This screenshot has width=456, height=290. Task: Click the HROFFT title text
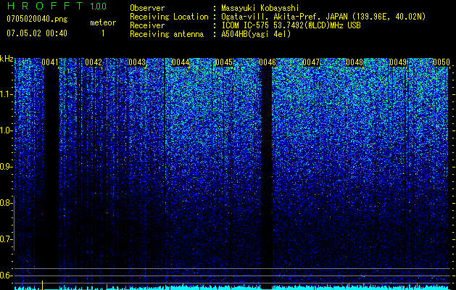[44, 6]
